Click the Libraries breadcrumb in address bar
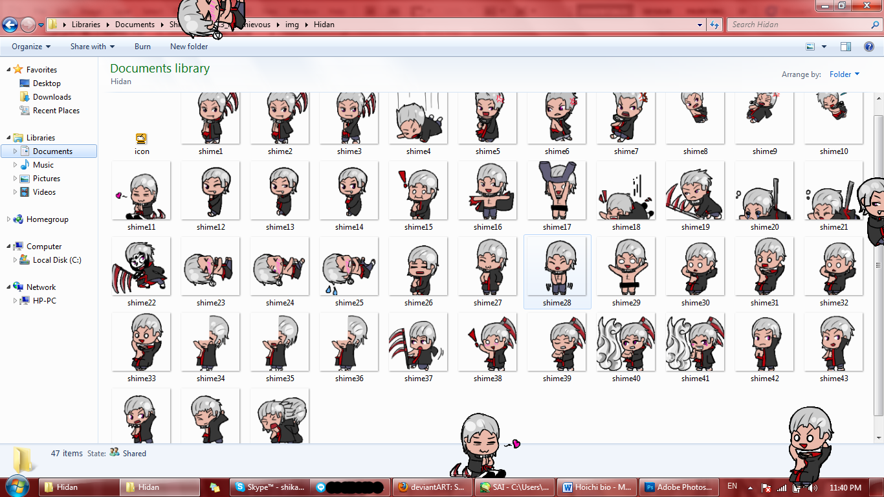Screen dimensions: 884x497 (86, 25)
